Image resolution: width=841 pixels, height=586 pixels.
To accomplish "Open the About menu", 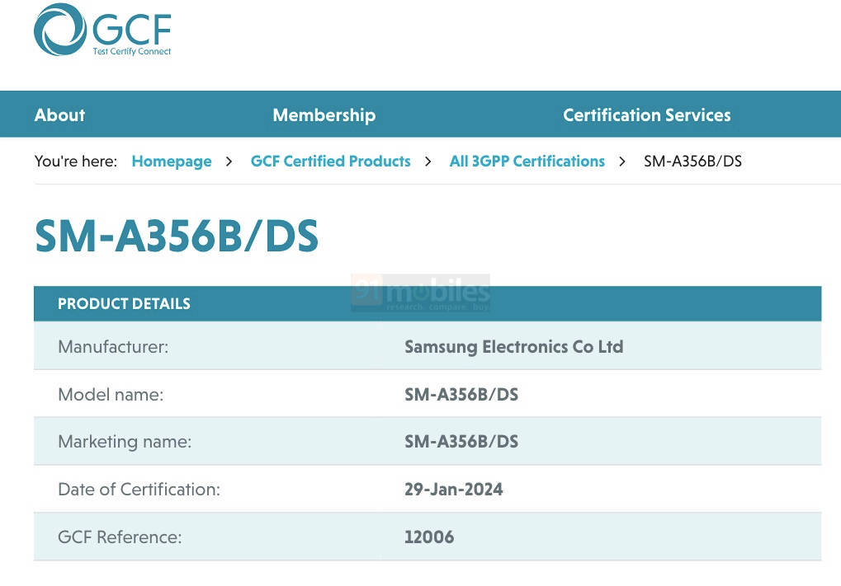I will [59, 115].
